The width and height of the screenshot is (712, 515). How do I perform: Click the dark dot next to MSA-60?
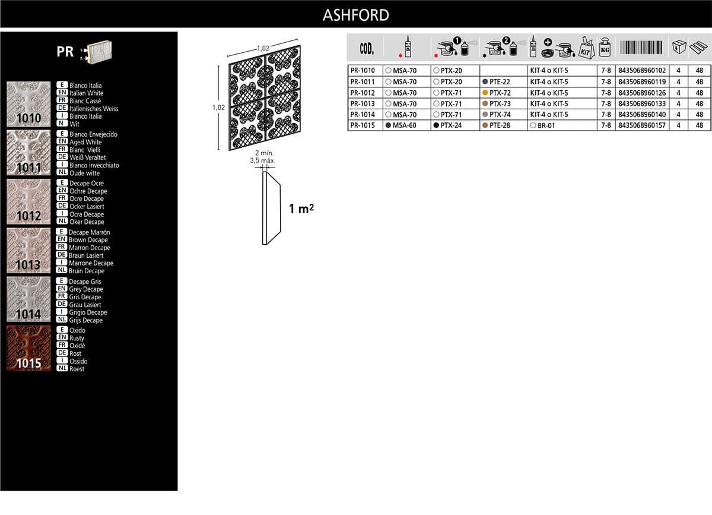point(388,125)
